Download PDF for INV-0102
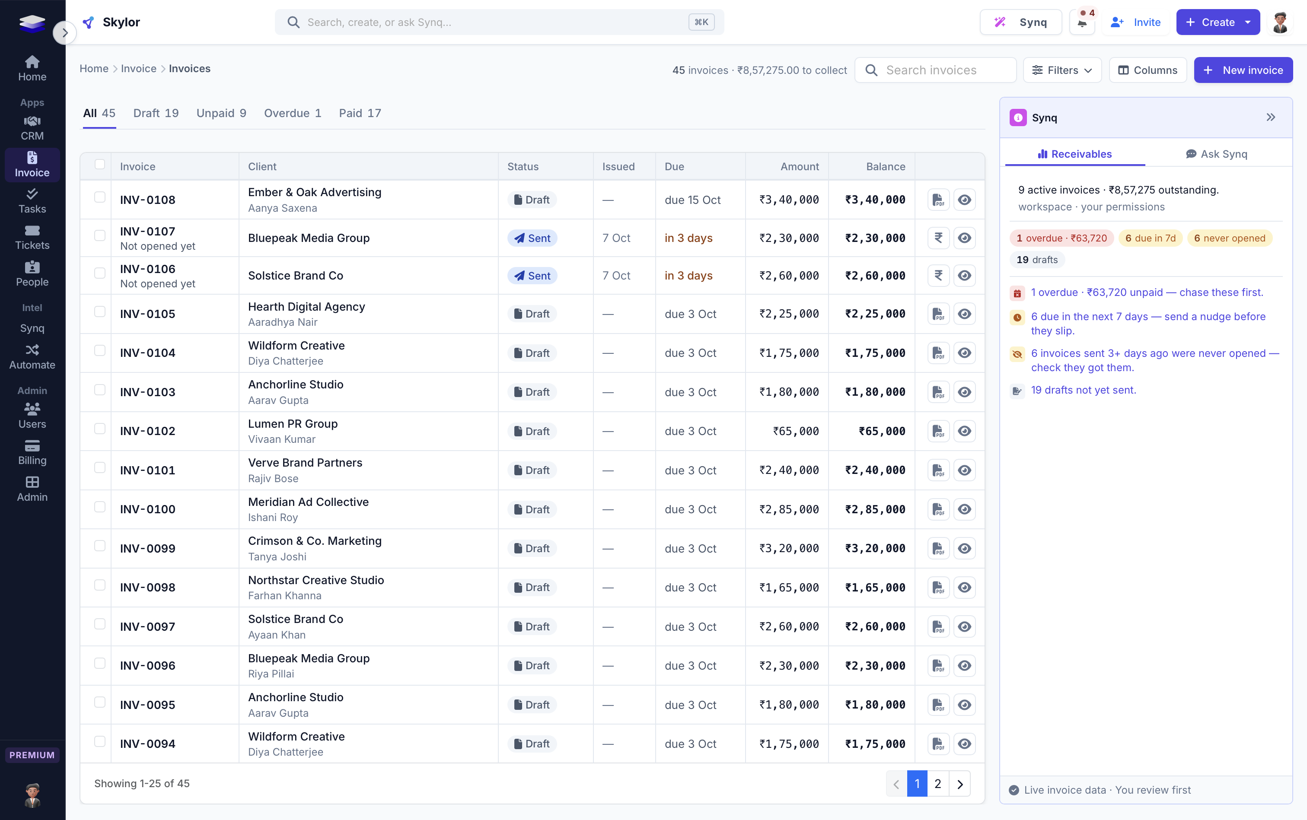This screenshot has height=820, width=1307. coord(938,431)
